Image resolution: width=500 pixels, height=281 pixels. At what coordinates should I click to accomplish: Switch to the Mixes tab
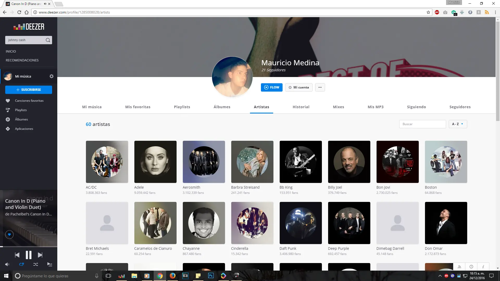[x=339, y=107]
